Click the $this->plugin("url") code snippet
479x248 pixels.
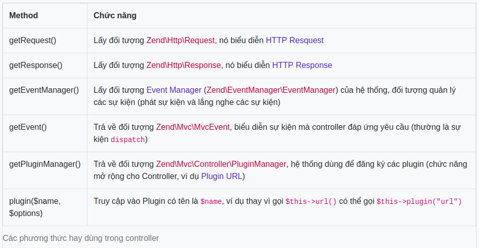pyautogui.click(x=419, y=202)
